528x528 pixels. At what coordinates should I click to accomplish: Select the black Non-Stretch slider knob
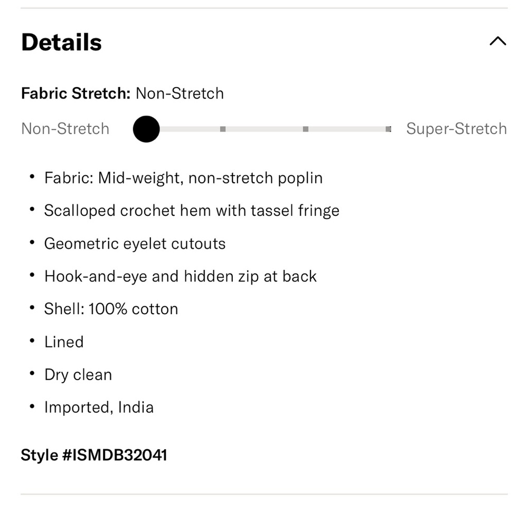click(146, 129)
